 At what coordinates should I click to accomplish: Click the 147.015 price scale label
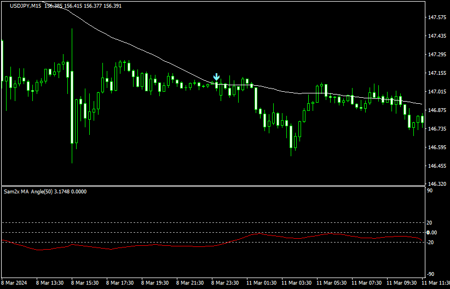436,92
